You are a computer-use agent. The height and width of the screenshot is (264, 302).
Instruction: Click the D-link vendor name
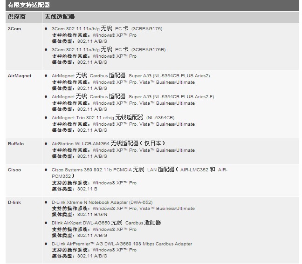[x=15, y=202]
